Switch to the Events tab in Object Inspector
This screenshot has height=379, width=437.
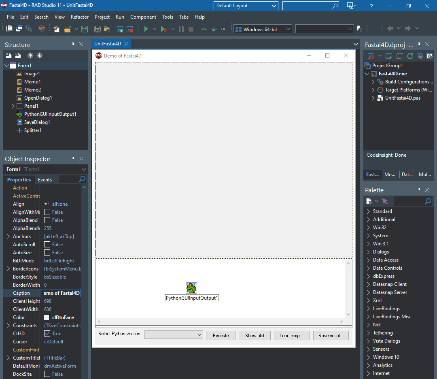click(x=45, y=179)
